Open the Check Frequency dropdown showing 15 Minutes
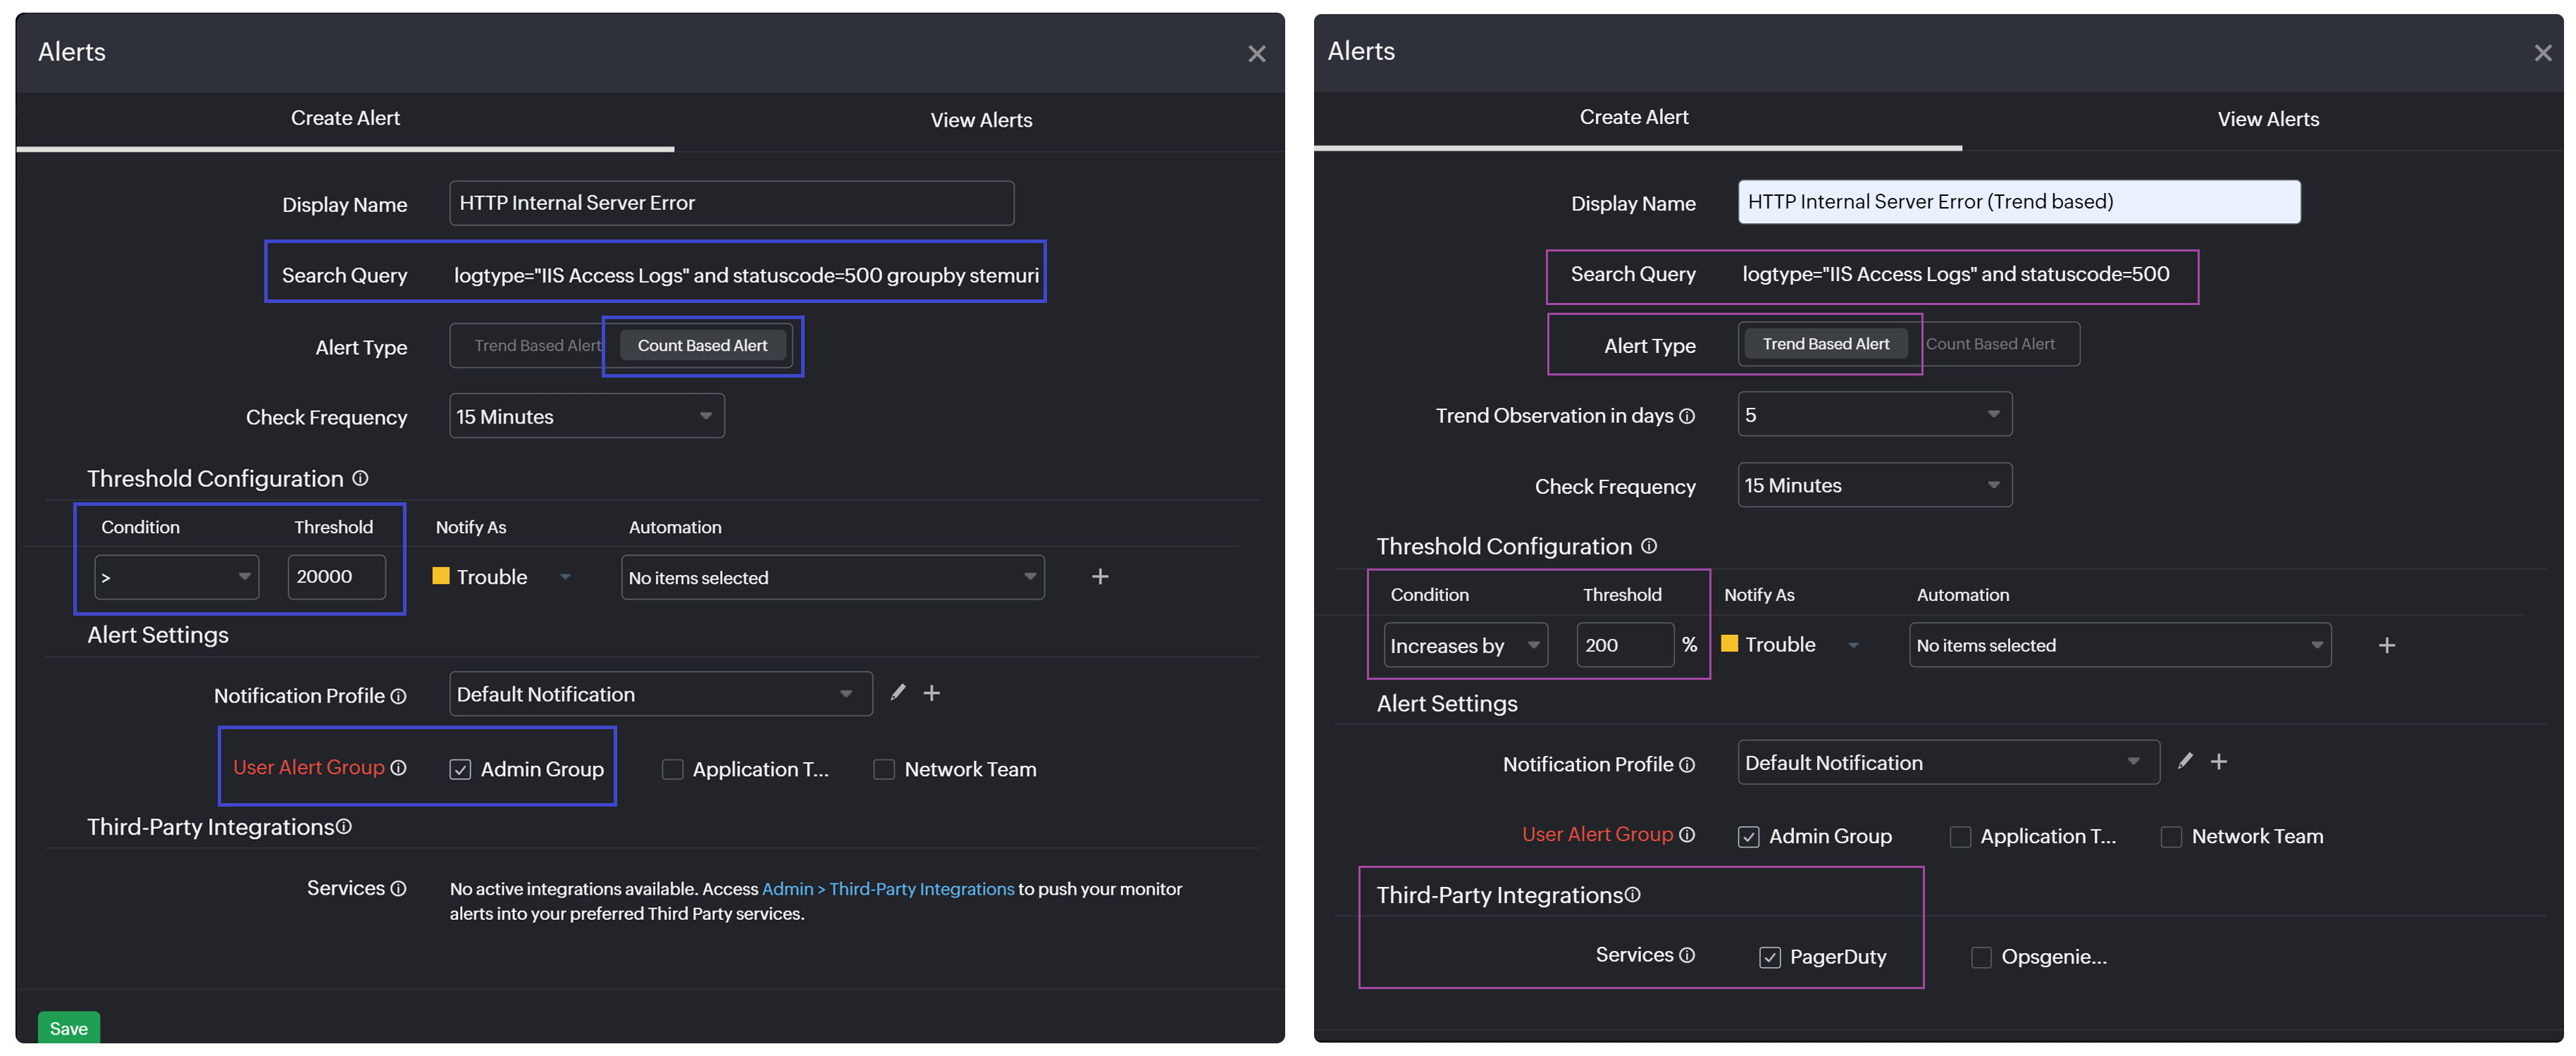This screenshot has height=1056, width=2576. click(x=587, y=416)
